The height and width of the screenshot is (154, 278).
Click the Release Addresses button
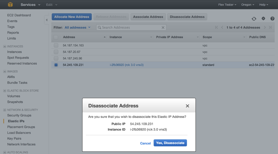[111, 17]
